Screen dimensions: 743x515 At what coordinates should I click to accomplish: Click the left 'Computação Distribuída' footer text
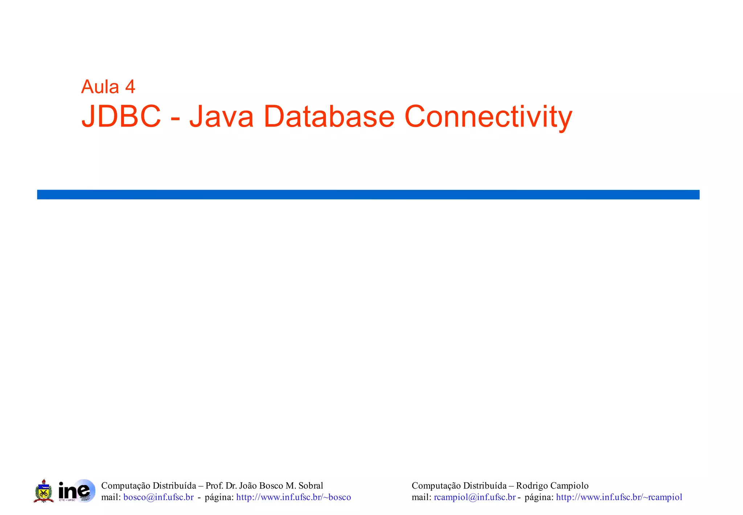coord(148,486)
